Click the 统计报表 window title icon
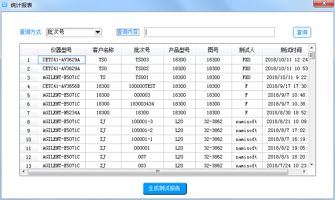 [x=4, y=5]
